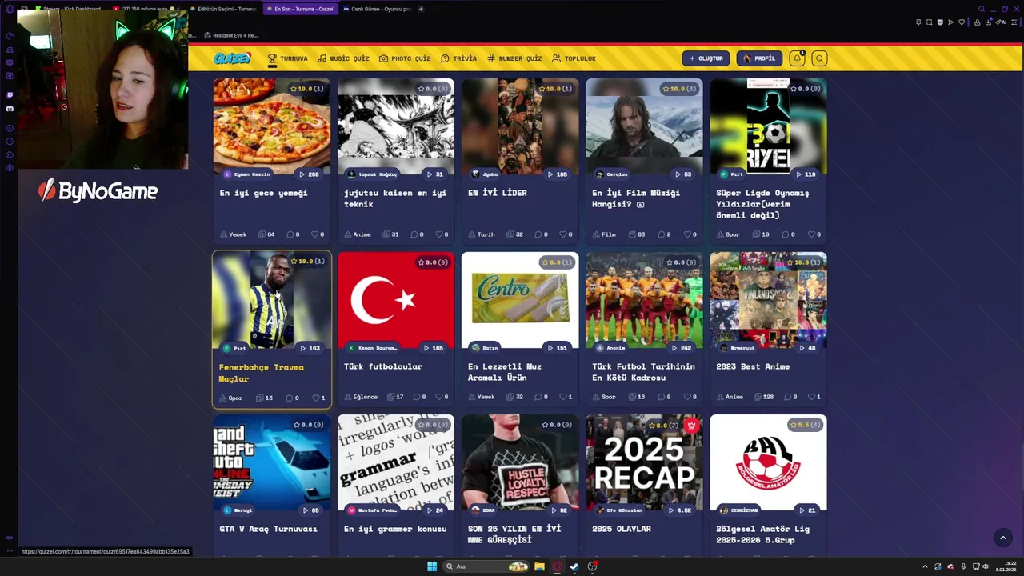Screen dimensions: 1024x576
Task: Open 'EN İYİ LİDER' quiz title
Action: point(497,193)
